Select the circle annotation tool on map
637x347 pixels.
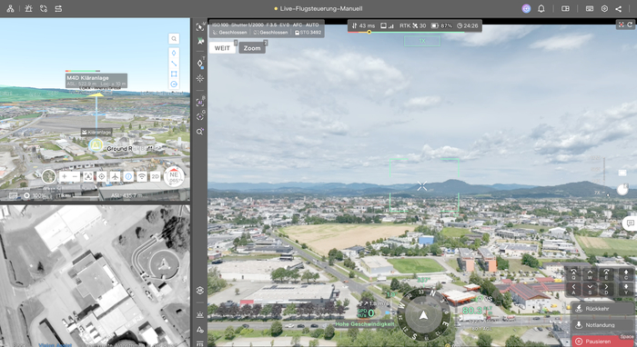click(174, 84)
